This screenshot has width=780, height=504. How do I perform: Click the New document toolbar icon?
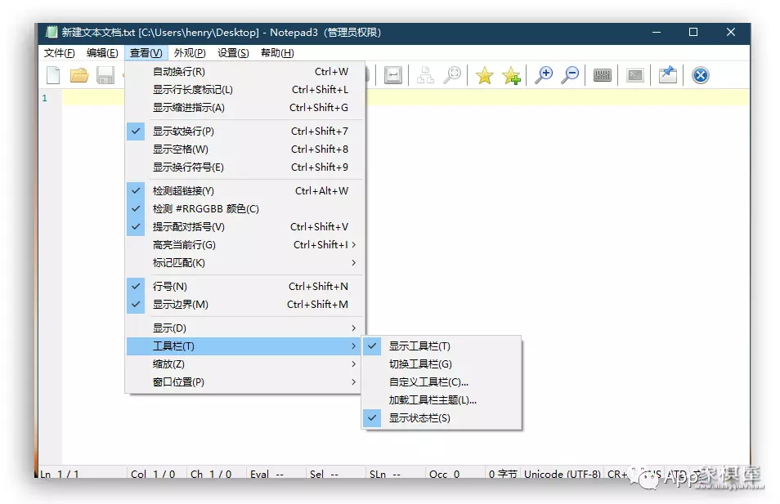(53, 75)
